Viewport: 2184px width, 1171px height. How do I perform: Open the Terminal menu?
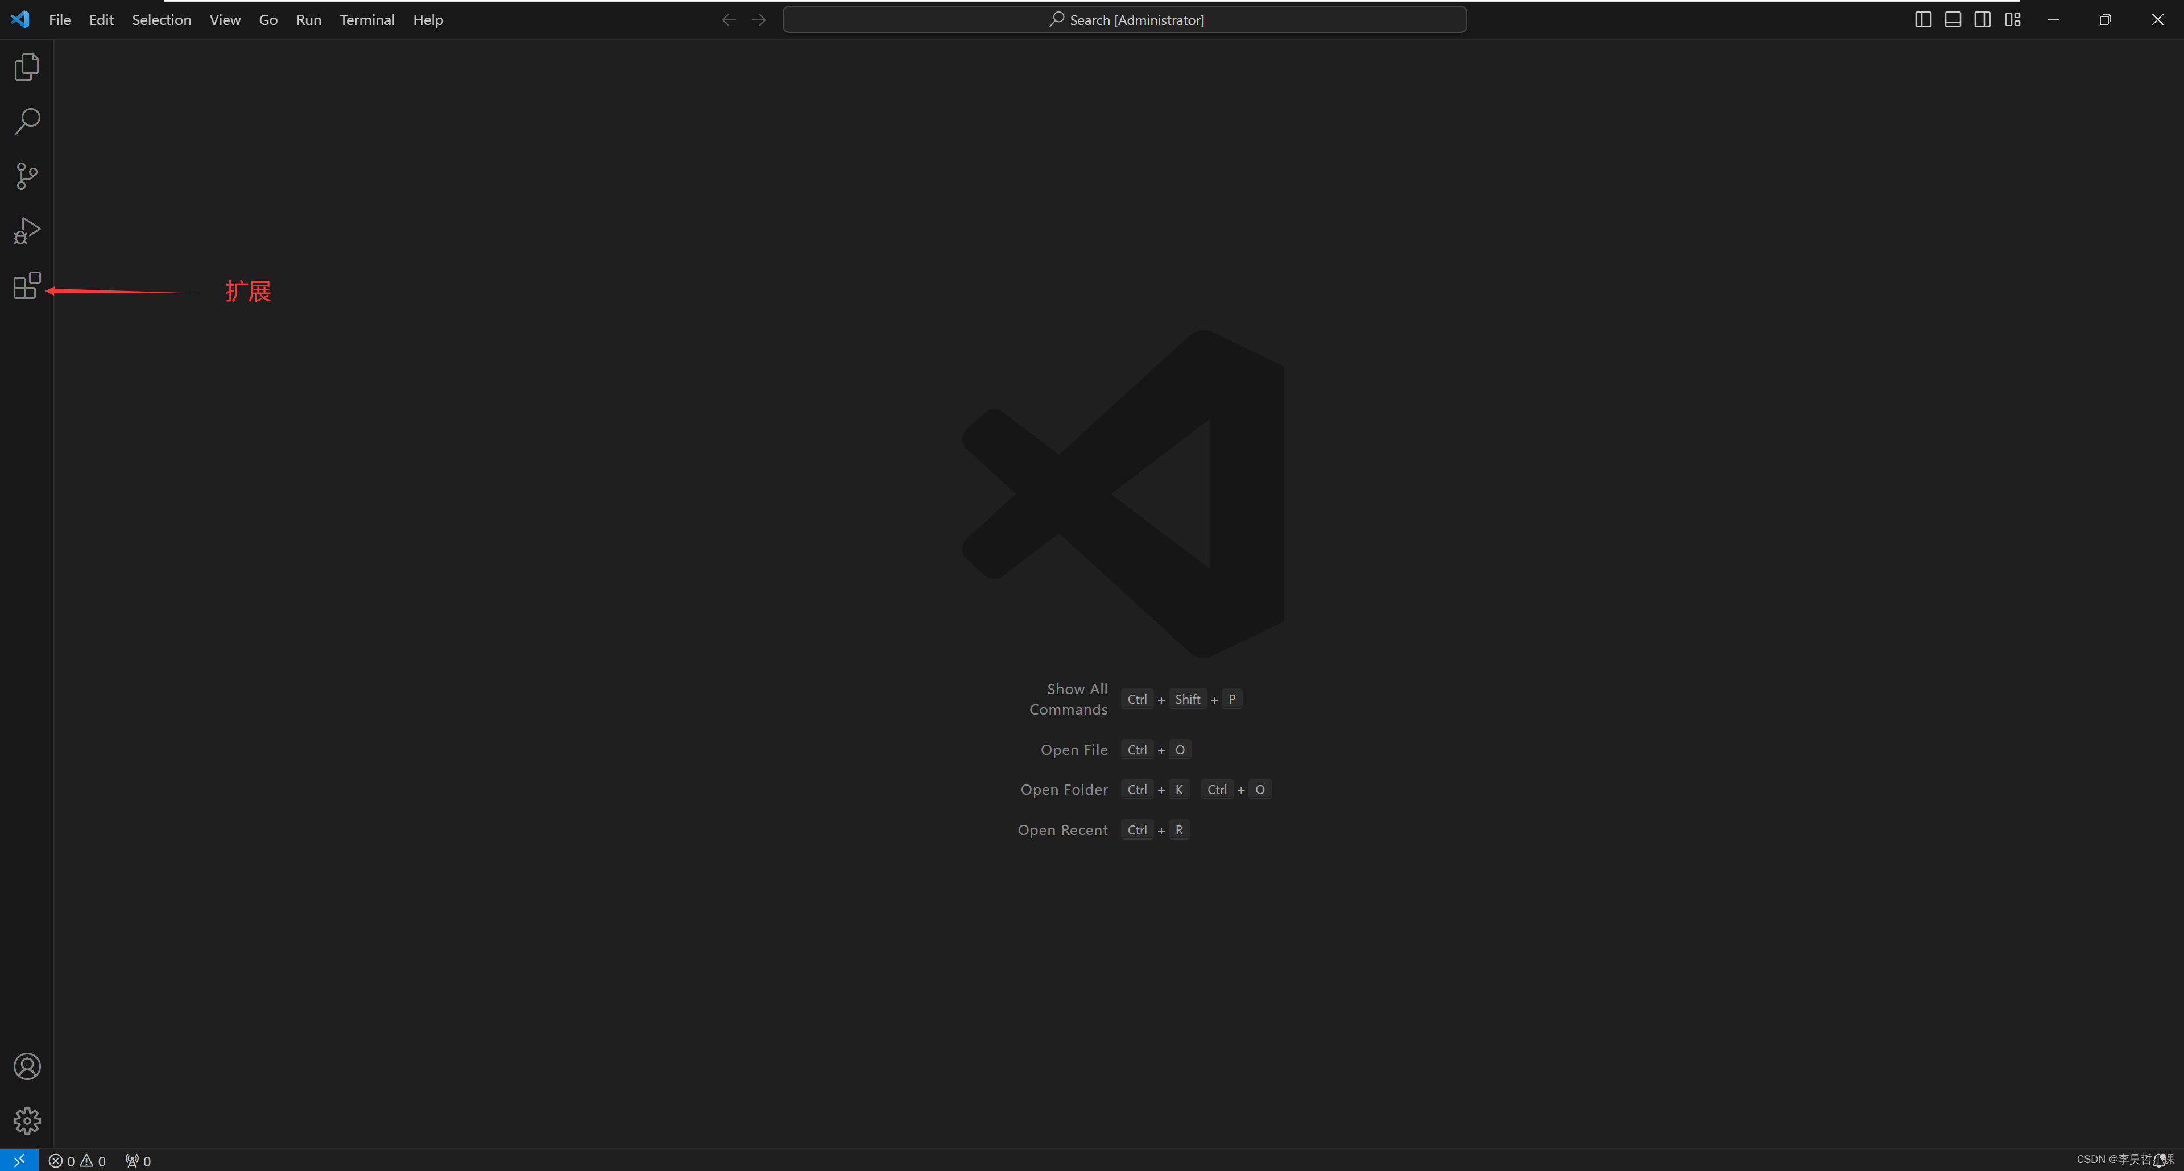[x=367, y=19]
